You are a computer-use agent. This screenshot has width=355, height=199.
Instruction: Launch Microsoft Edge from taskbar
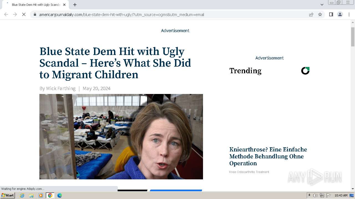pyautogui.click(x=59, y=195)
